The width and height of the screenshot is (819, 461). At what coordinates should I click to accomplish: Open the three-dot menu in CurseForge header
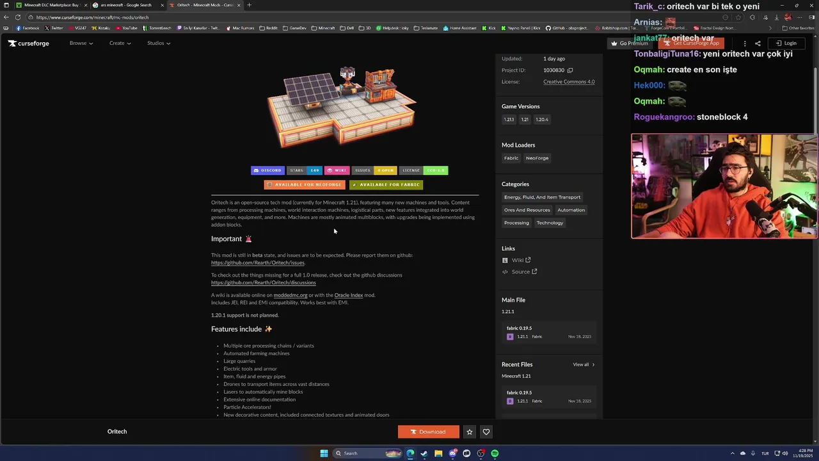[745, 44]
